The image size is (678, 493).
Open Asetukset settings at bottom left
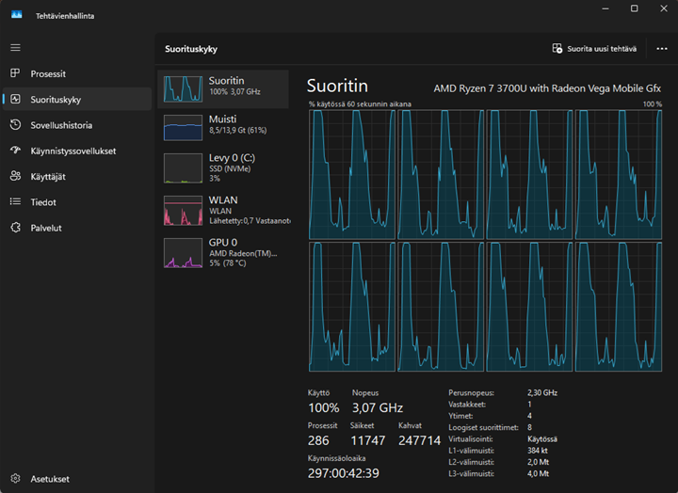pyautogui.click(x=15, y=478)
